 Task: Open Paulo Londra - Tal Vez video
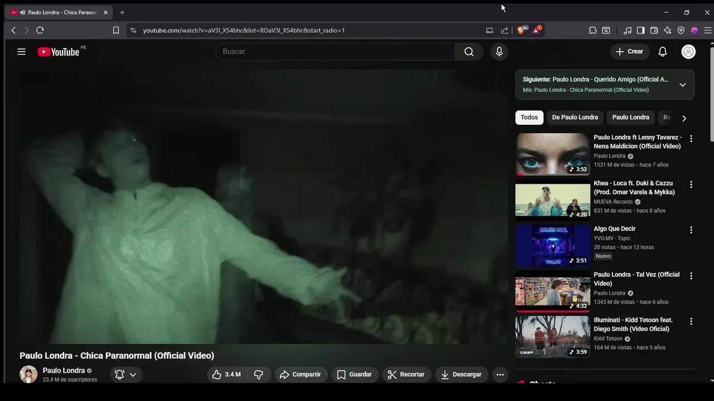(636, 279)
